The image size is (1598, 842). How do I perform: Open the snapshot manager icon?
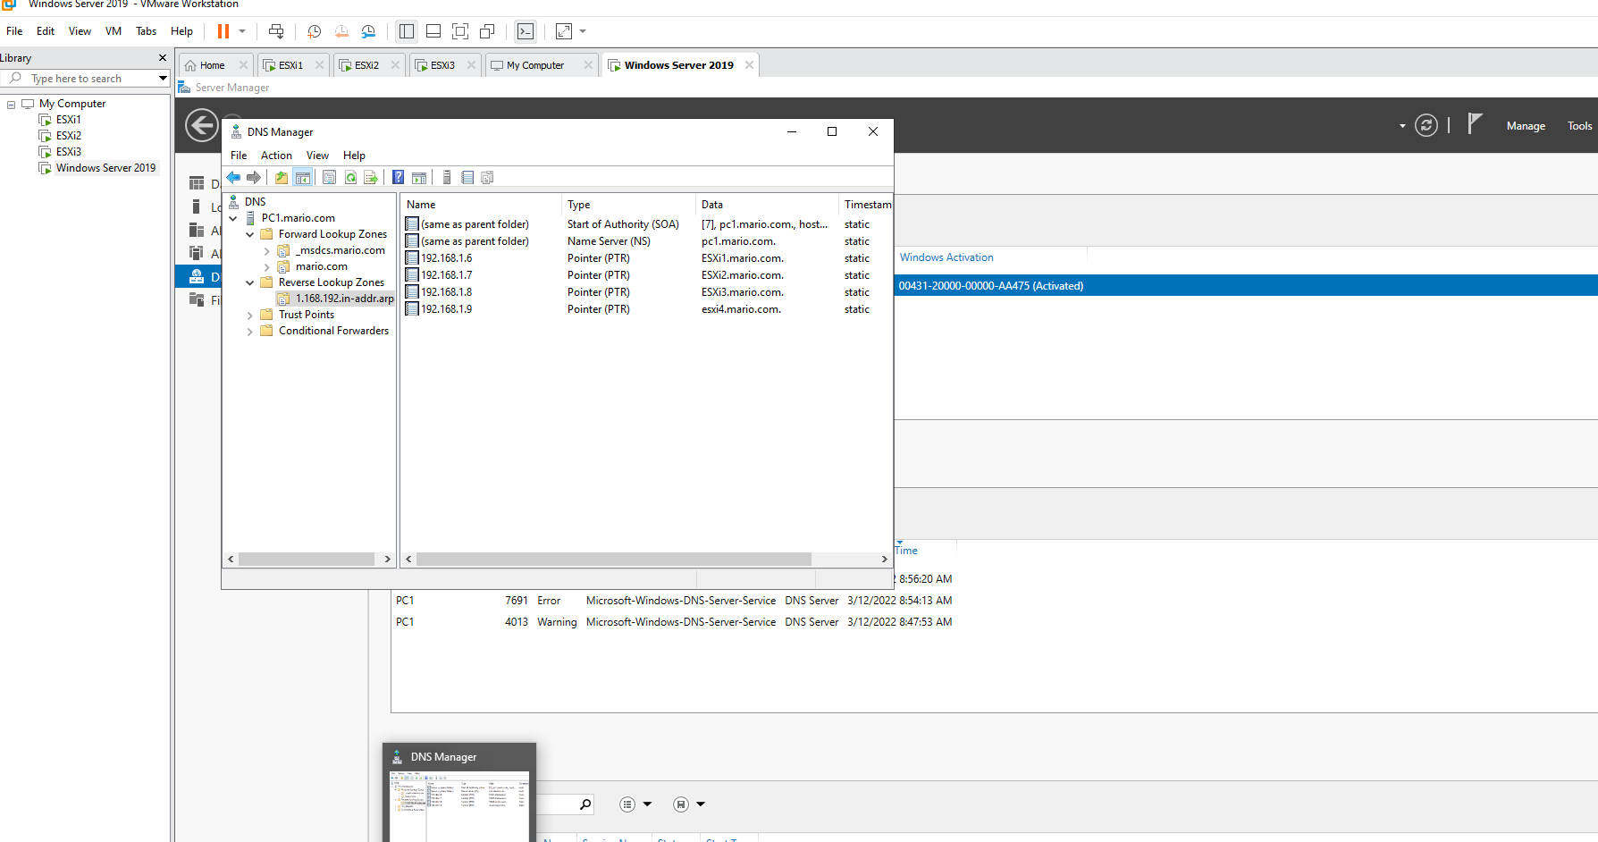[368, 31]
